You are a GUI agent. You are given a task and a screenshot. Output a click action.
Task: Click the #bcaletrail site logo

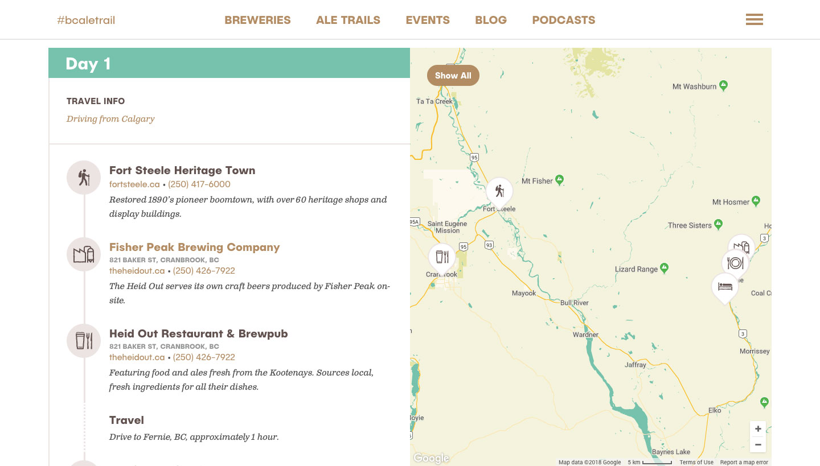coord(86,20)
